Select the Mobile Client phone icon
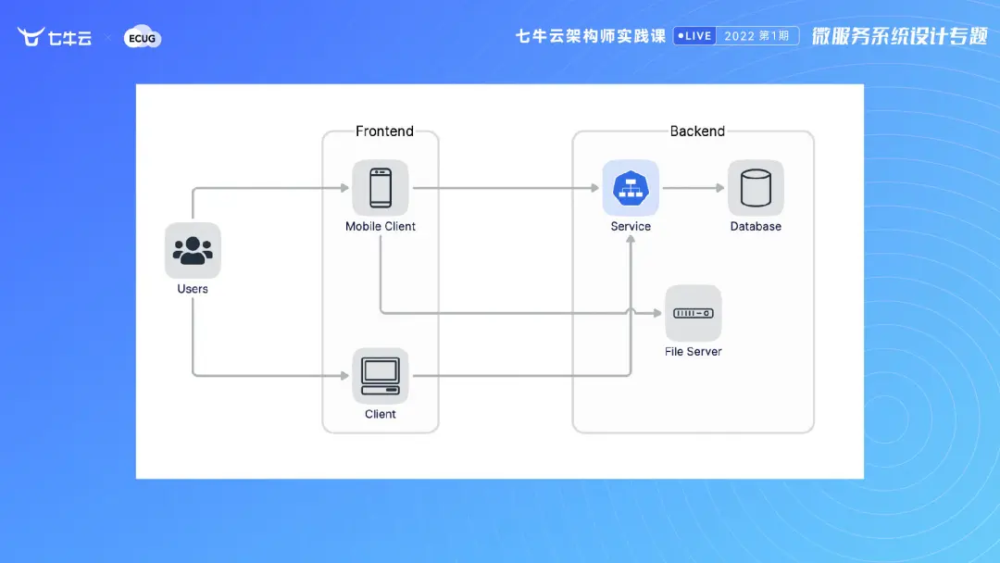The height and width of the screenshot is (563, 1000). [380, 188]
